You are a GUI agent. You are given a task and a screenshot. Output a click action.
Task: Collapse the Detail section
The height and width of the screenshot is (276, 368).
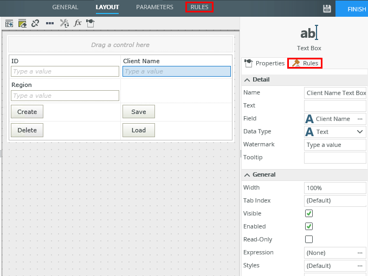click(x=247, y=80)
